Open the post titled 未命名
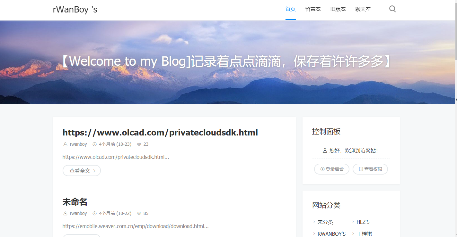This screenshot has height=237, width=457. (x=75, y=202)
